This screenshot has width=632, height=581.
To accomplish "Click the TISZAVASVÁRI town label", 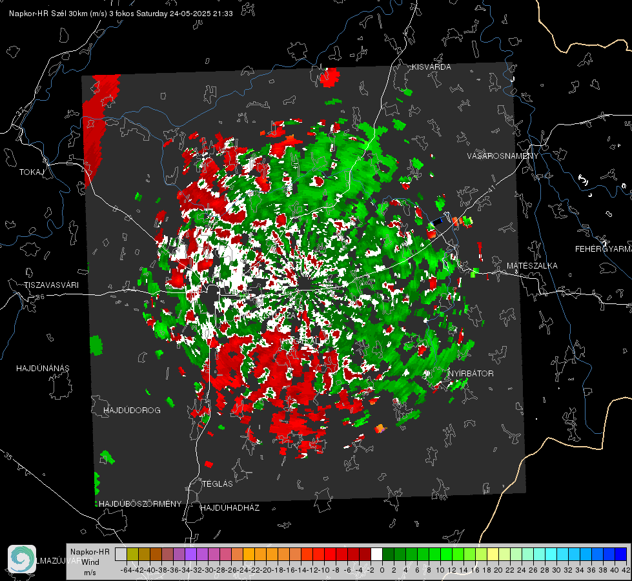I will tap(51, 285).
